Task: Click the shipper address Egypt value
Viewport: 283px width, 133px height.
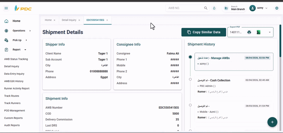Action: point(104,77)
